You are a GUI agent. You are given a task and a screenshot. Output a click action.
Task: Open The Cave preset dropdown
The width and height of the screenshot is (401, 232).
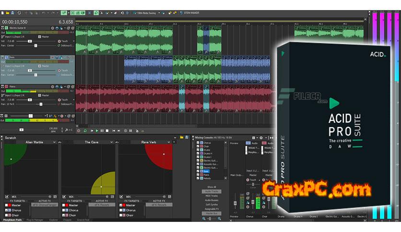111,142
